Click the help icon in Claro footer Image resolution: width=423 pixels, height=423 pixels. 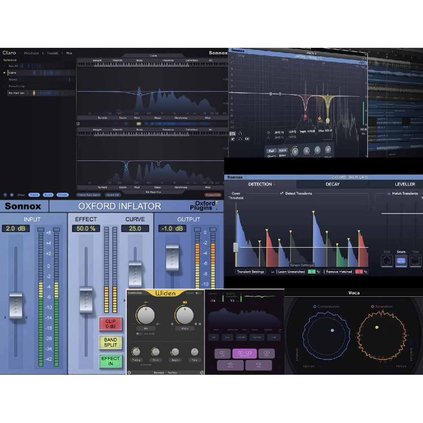click(5, 195)
